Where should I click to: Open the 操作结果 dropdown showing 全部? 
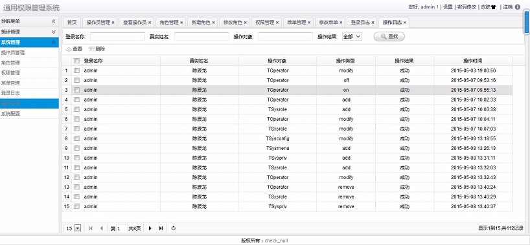point(352,36)
